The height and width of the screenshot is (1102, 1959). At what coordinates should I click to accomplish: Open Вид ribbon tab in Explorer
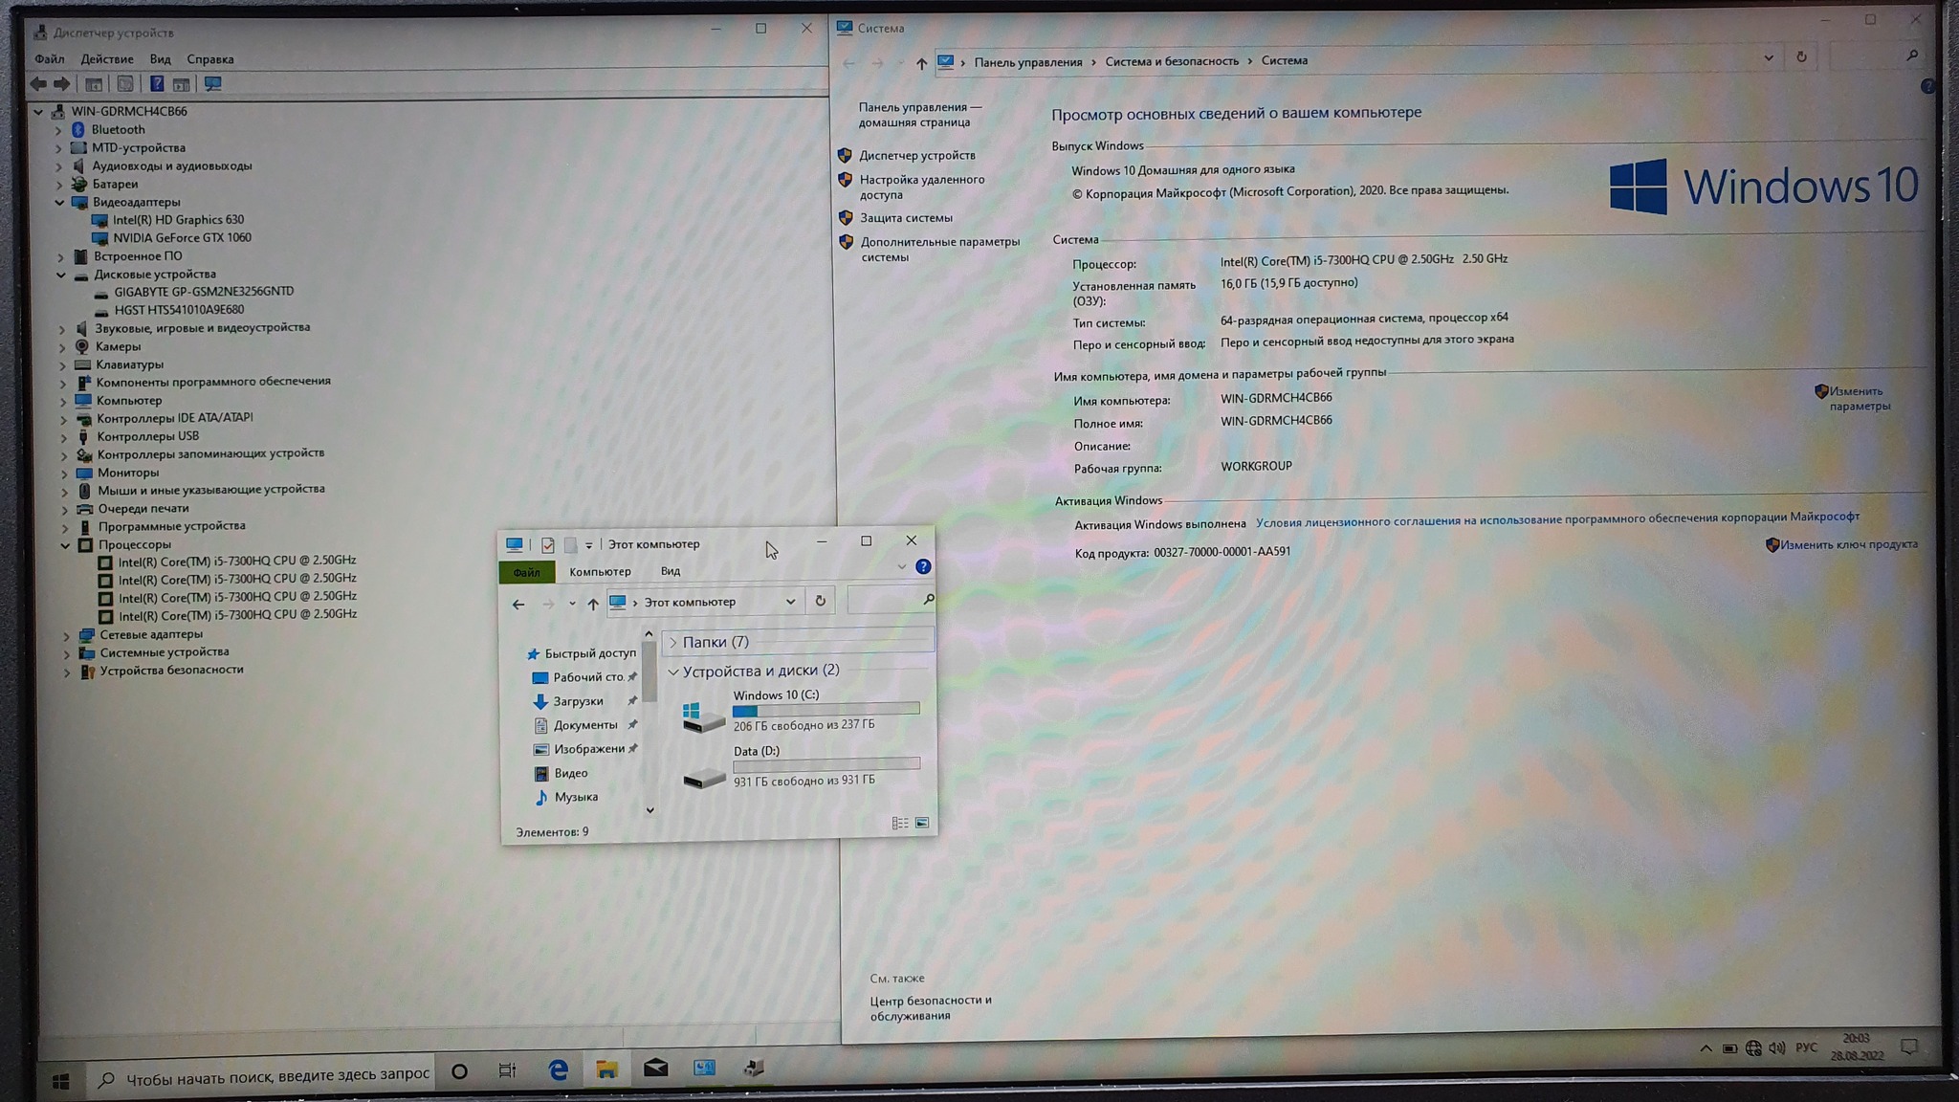point(671,572)
